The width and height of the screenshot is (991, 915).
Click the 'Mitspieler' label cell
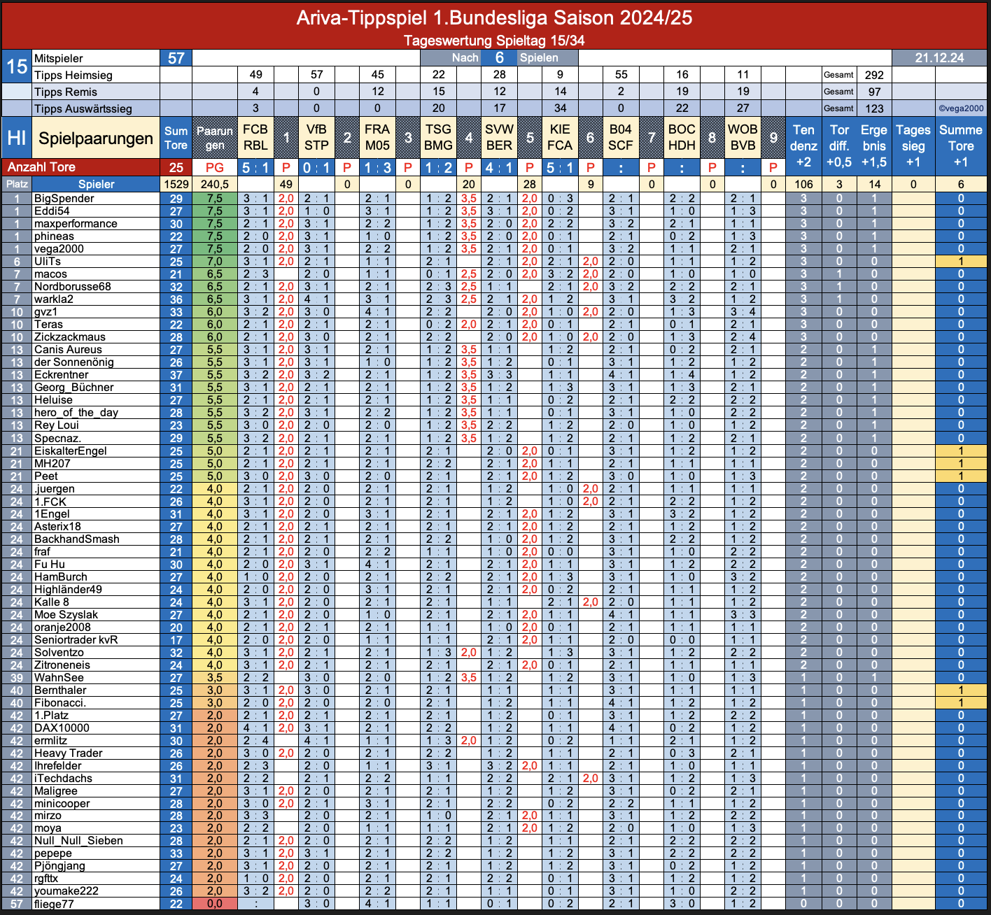[x=96, y=58]
